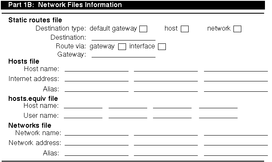The width and height of the screenshot is (272, 162).
Task: Click the Networks file heading
Action: tap(30, 125)
